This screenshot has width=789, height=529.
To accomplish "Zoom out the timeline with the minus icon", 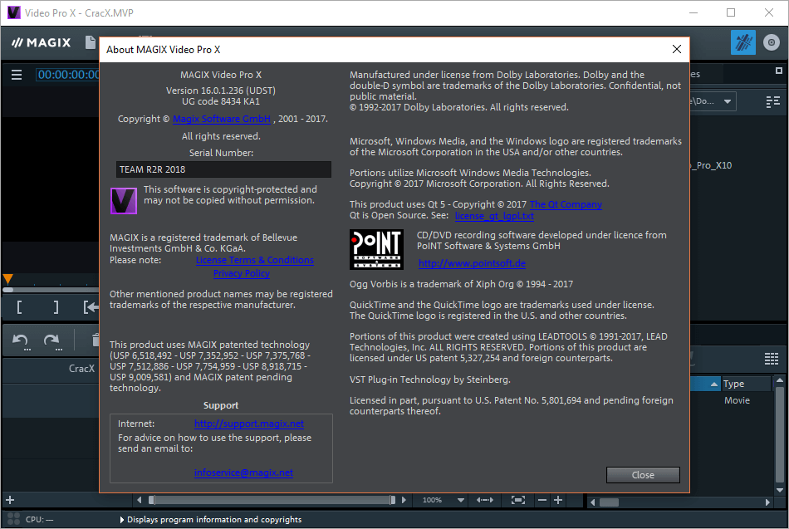I will [542, 500].
